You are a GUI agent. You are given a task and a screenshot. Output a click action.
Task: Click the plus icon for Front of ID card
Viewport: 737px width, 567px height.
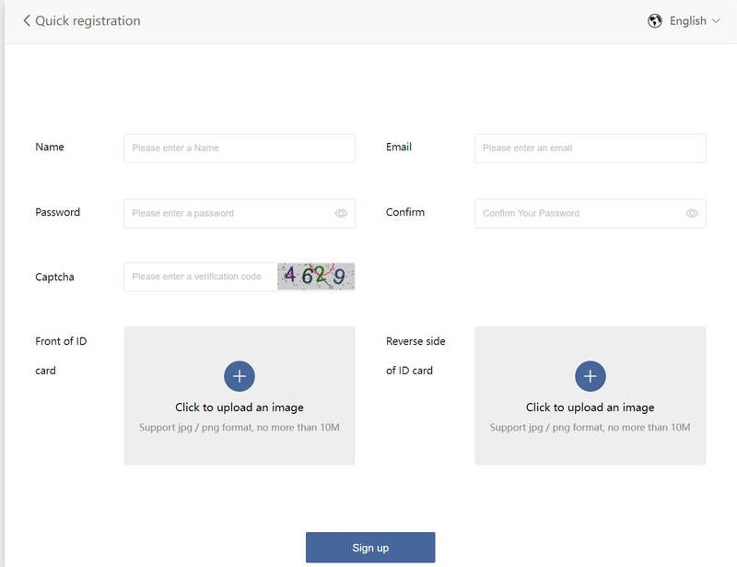click(x=240, y=376)
